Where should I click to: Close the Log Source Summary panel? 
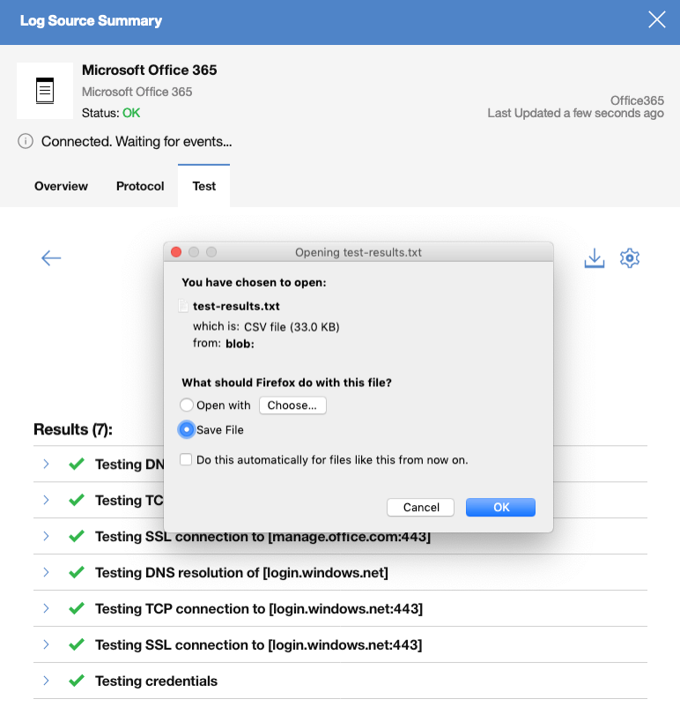point(657,20)
